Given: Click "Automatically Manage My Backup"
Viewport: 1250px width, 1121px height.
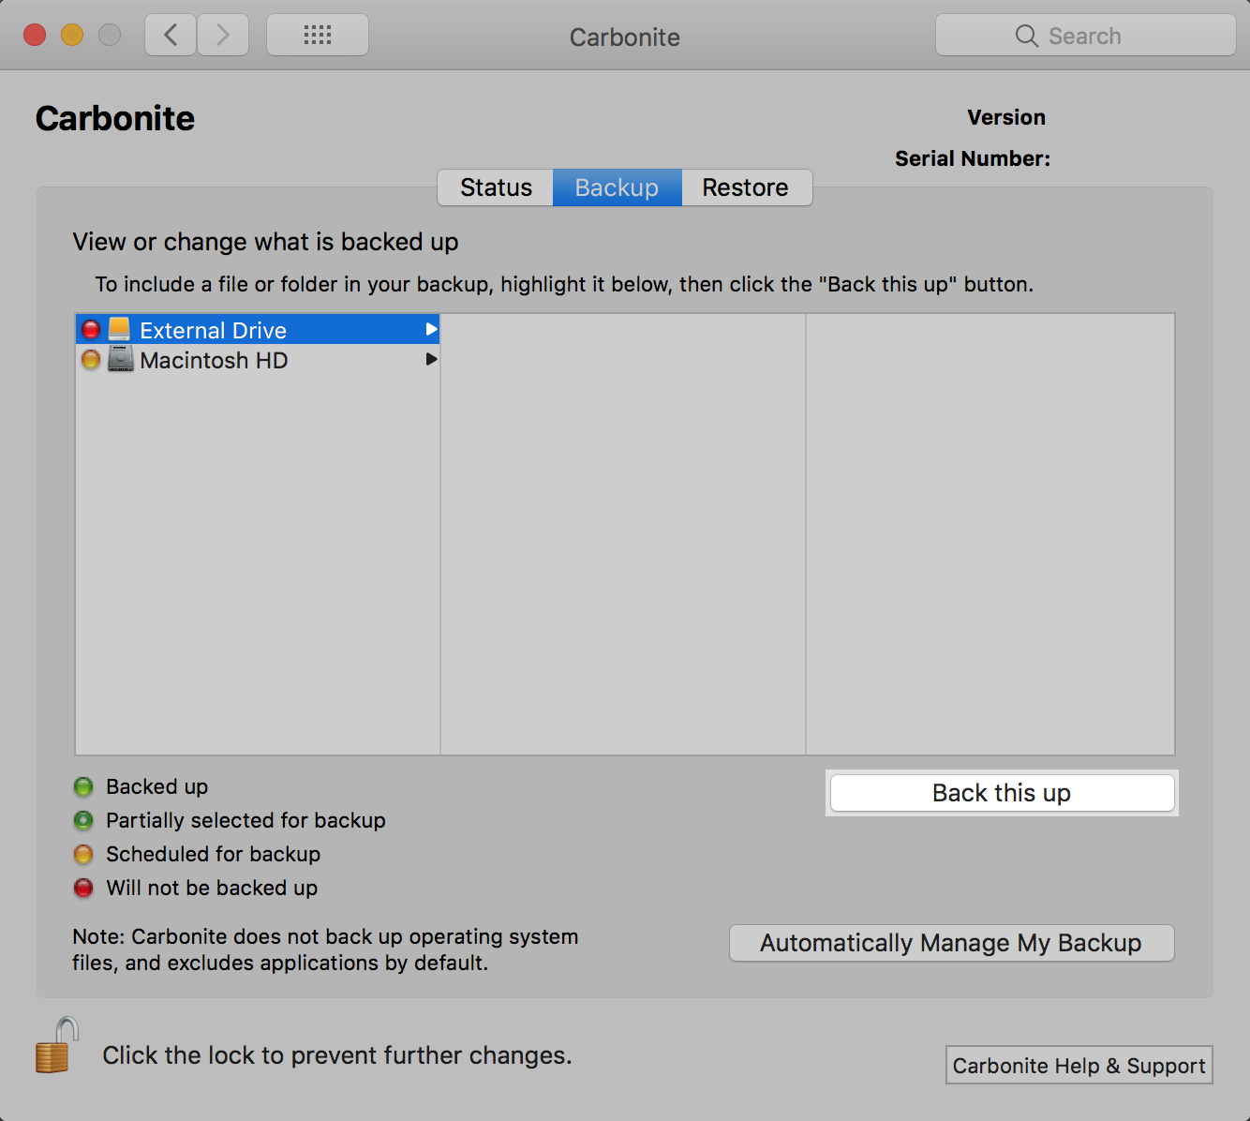Looking at the screenshot, I should (x=951, y=943).
